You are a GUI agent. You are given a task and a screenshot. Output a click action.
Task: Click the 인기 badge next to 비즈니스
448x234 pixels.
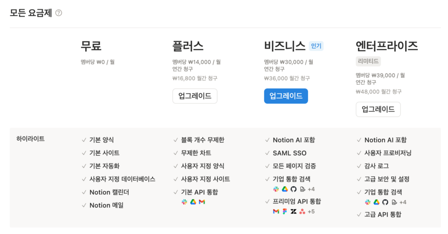point(316,46)
